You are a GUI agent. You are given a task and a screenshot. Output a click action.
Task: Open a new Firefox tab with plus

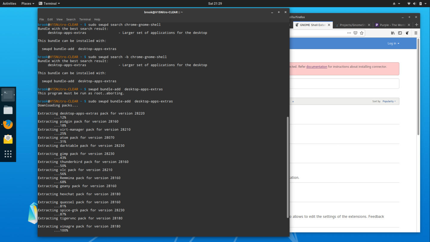[x=417, y=25]
